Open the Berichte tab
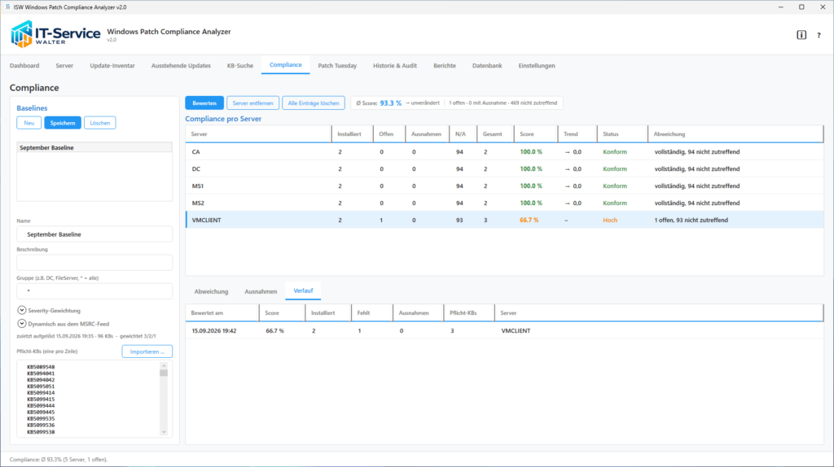This screenshot has height=467, width=834. (445, 66)
